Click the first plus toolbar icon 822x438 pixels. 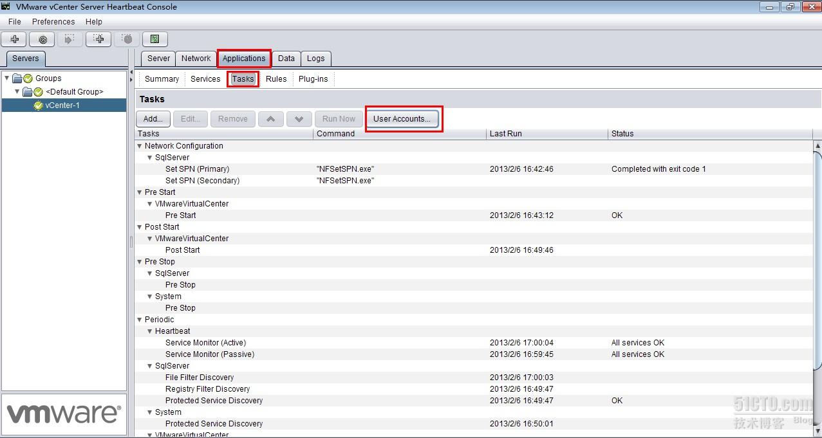(x=14, y=39)
